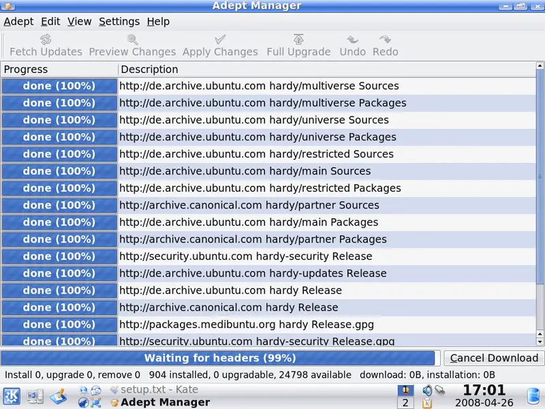Select the hardy/restricted Sources row
Image resolution: width=545 pixels, height=409 pixels.
coord(268,154)
